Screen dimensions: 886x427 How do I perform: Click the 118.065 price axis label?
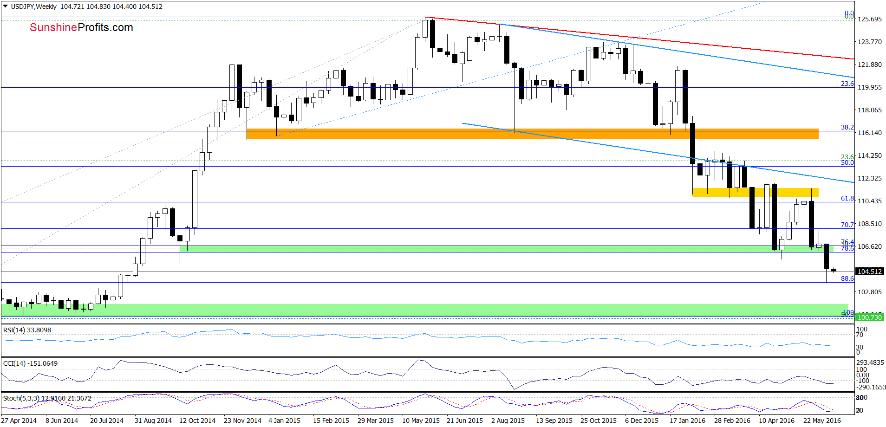869,110
